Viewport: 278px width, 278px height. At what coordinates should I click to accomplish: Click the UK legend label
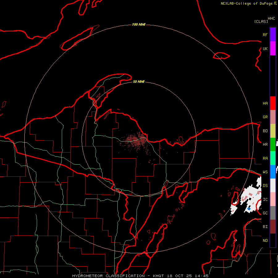point(265,48)
